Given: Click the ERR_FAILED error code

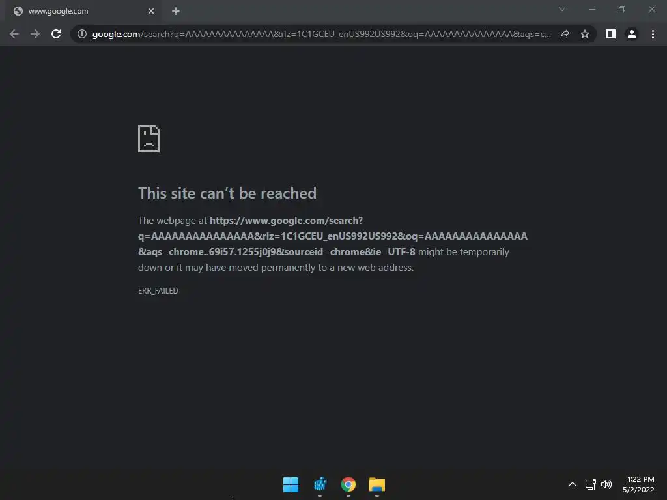Looking at the screenshot, I should click(x=158, y=291).
